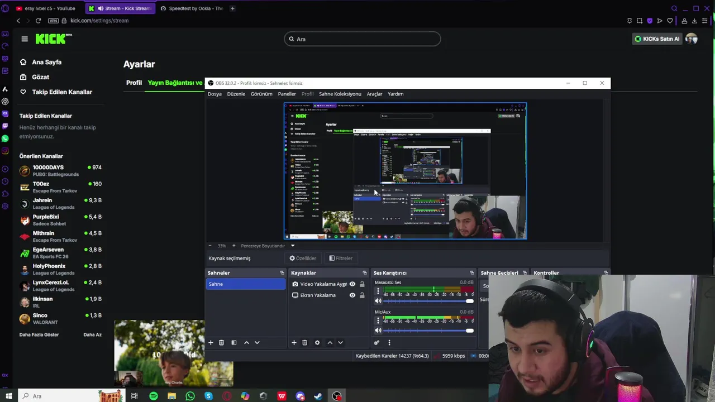Image resolution: width=715 pixels, height=402 pixels.
Task: Open the Dosya menu in OBS
Action: (214, 94)
